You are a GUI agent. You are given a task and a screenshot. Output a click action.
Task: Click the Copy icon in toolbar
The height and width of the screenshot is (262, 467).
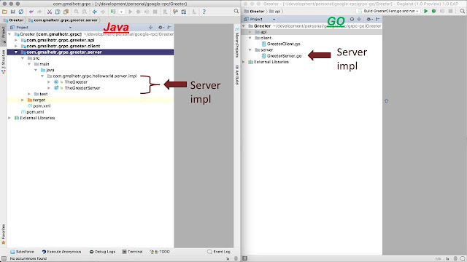(58, 12)
